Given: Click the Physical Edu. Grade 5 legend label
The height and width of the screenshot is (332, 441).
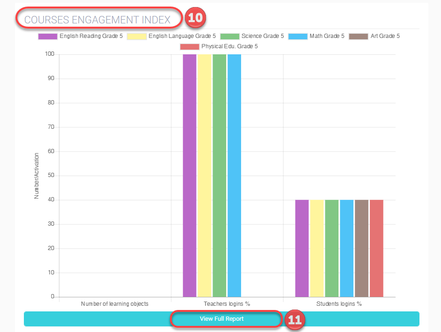Looking at the screenshot, I should click(x=229, y=46).
